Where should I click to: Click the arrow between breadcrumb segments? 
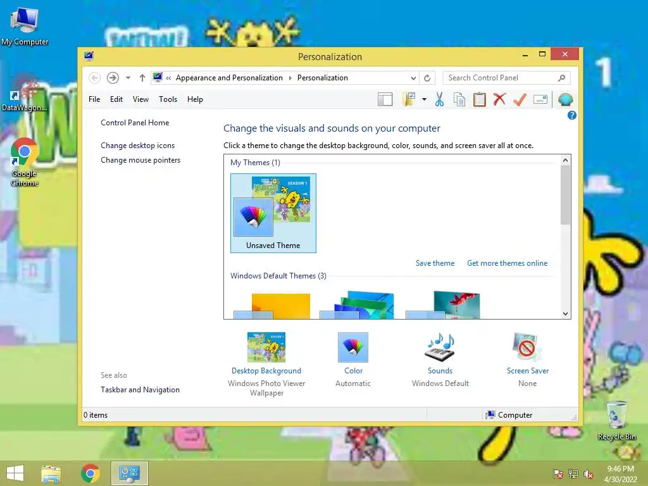click(x=290, y=78)
